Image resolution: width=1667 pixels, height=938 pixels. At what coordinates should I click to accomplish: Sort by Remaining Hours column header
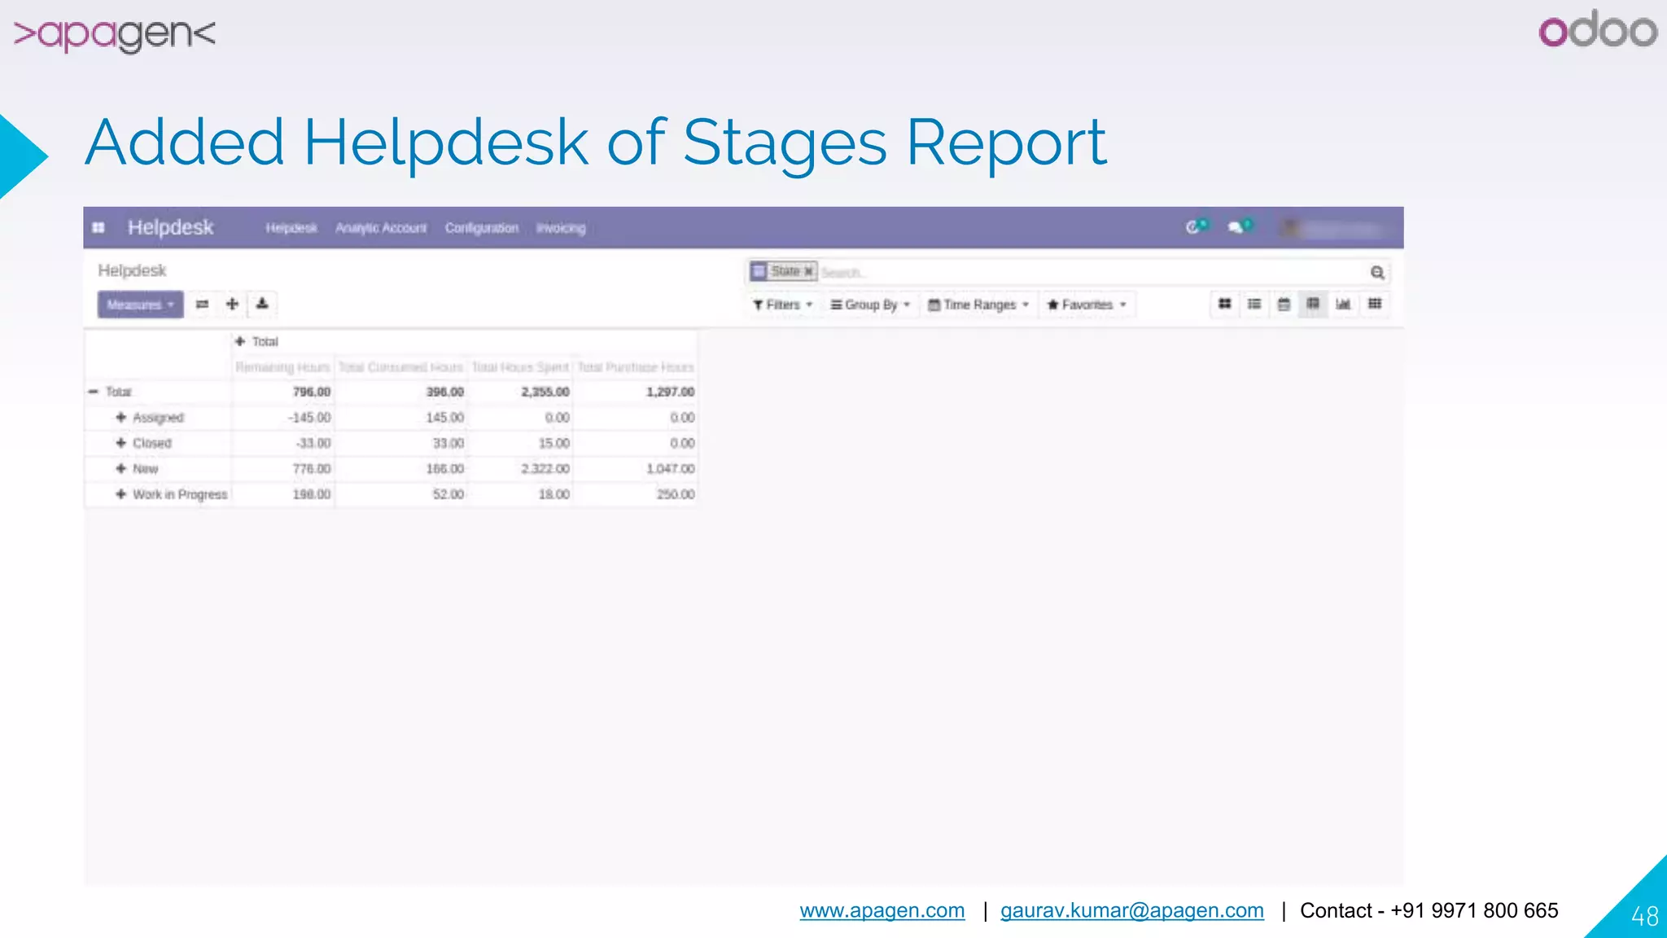coord(282,367)
